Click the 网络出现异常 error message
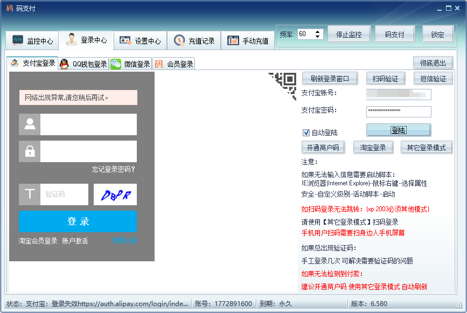 [78, 98]
